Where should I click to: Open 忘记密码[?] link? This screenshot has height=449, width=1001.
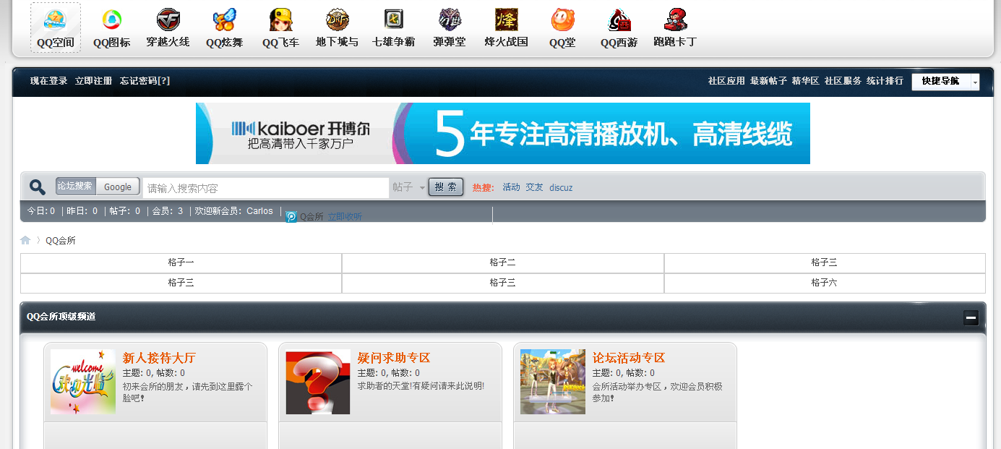[145, 81]
